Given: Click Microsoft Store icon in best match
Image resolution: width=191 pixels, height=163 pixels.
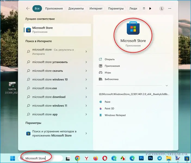Looking at the screenshot, I should coord(28,30).
